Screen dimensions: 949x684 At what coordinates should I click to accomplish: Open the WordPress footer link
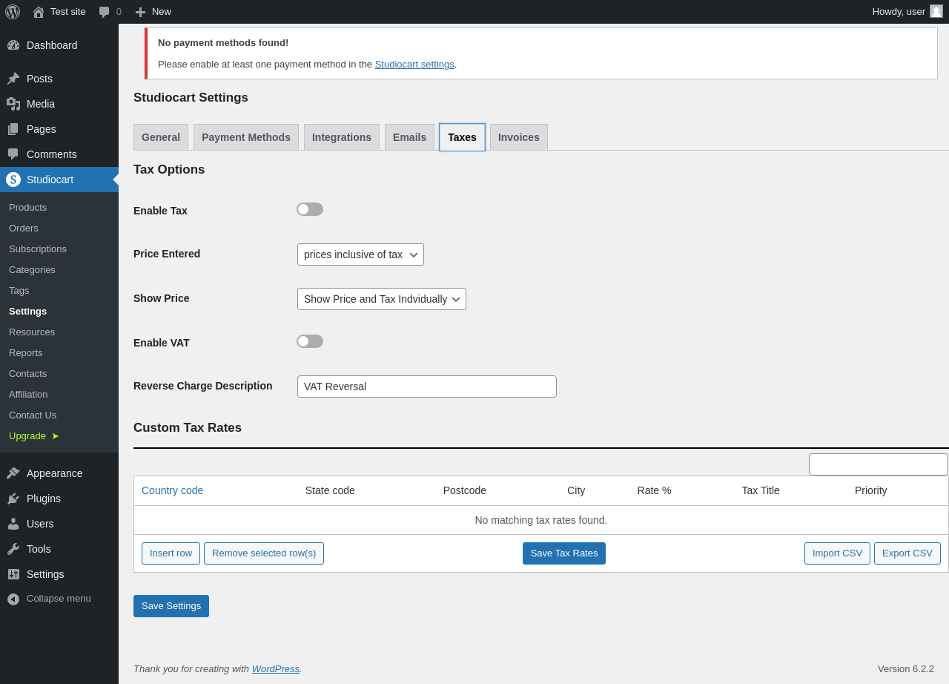(x=276, y=669)
